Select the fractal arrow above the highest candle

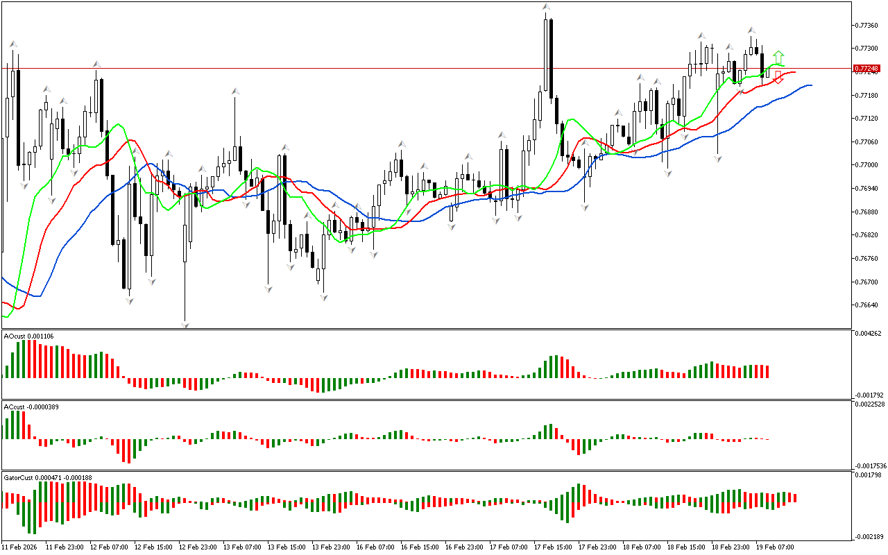coord(547,7)
